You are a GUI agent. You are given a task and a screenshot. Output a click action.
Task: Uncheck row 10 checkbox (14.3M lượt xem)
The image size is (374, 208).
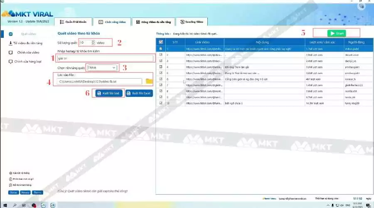coord(160,103)
